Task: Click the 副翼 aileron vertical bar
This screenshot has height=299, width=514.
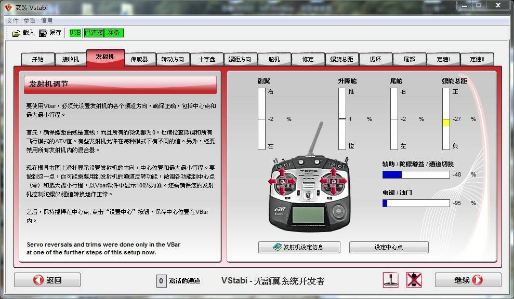Action: (261, 119)
